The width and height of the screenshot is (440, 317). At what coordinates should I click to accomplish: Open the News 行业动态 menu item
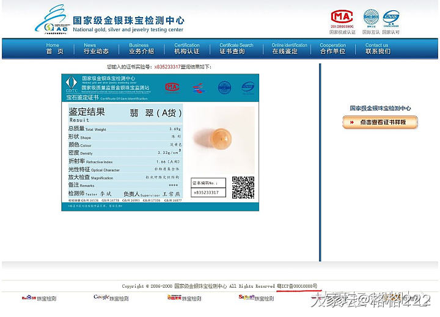tap(96, 48)
